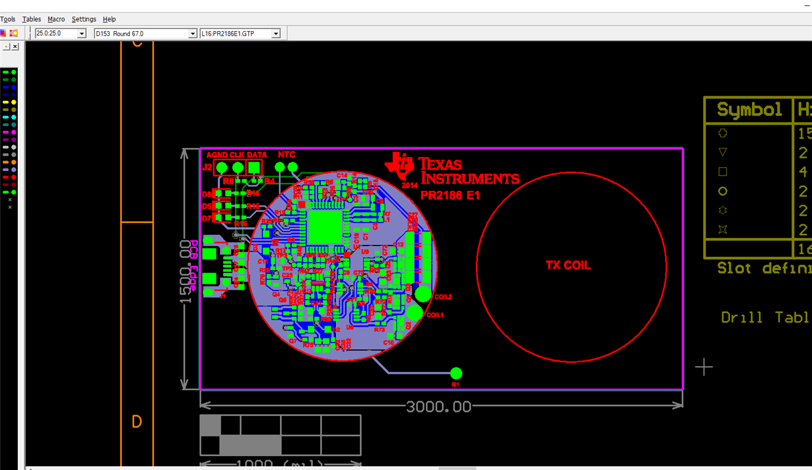The height and width of the screenshot is (470, 812).
Task: Click the 3000.00 width dimension text
Action: pyautogui.click(x=439, y=407)
